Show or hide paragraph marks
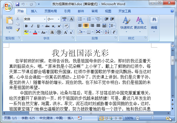 [x=114, y=32]
